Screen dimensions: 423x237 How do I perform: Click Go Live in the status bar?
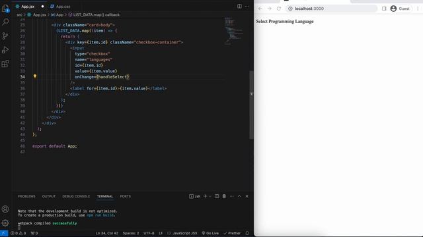point(210,233)
